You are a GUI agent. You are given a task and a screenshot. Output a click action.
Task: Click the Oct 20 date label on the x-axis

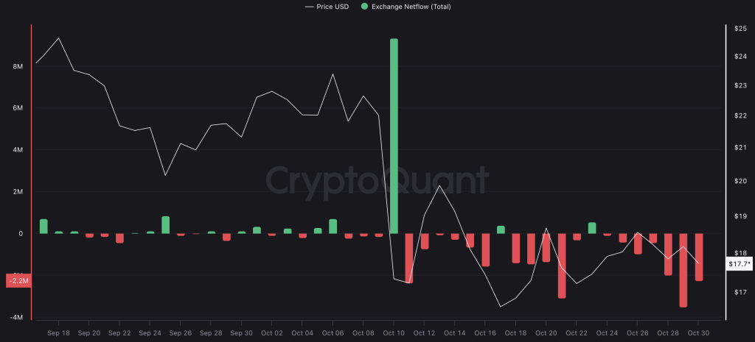[546, 333]
